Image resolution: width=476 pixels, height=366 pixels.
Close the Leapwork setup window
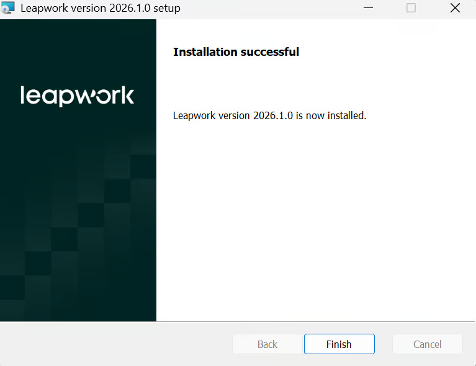[x=455, y=8]
